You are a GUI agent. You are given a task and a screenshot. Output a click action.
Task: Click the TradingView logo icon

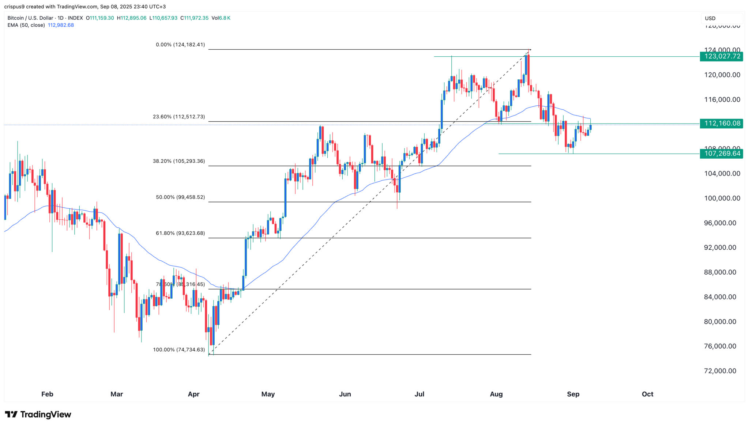(11, 414)
